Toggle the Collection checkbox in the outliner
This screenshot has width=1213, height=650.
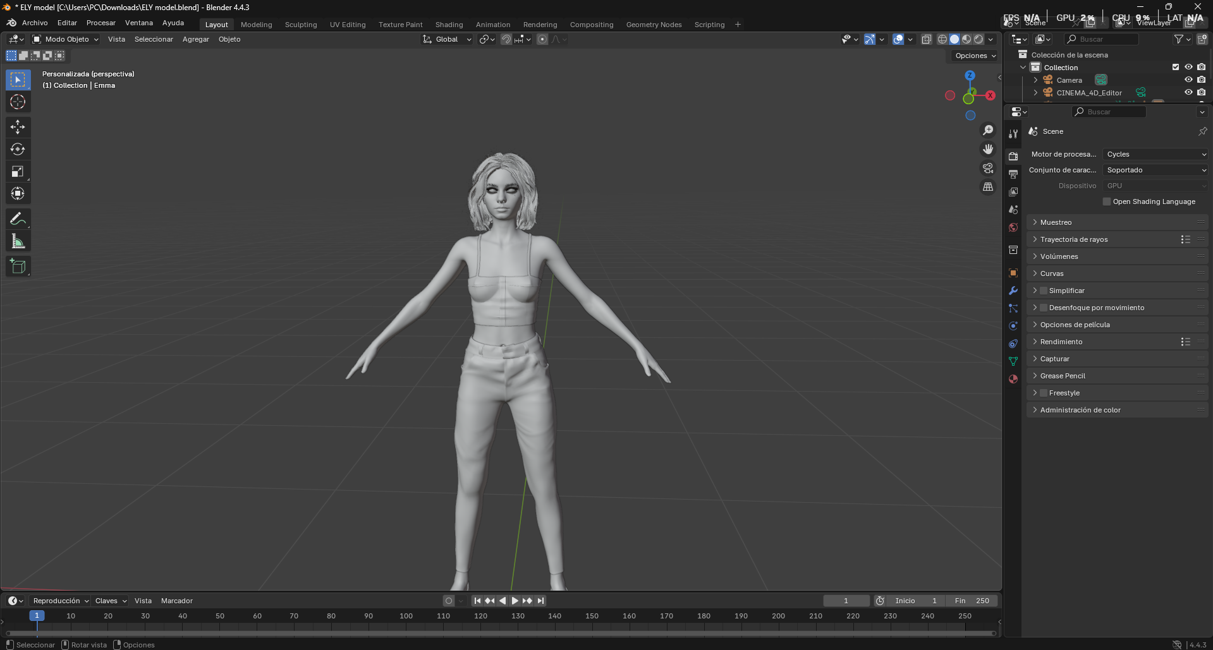(1175, 67)
